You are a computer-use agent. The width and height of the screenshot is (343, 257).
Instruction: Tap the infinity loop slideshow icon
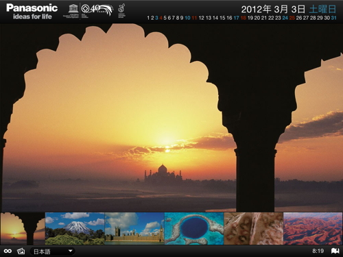coord(8,251)
